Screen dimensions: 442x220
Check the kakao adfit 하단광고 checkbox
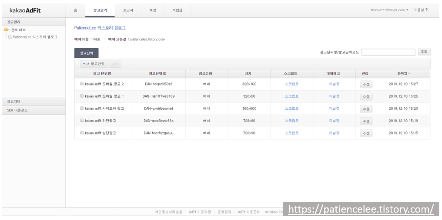[x=82, y=120]
